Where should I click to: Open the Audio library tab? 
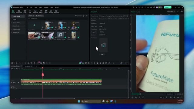pyautogui.click(x=25, y=12)
